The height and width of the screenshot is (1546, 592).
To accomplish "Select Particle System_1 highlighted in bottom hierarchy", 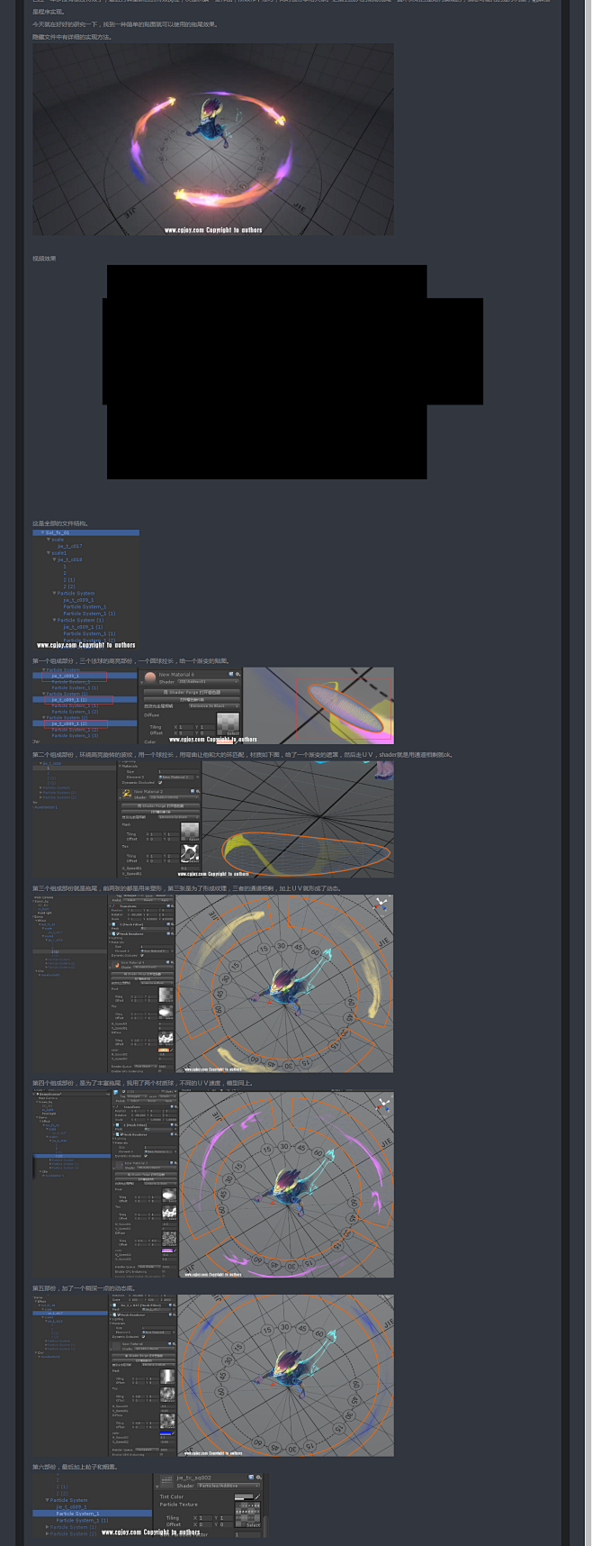I will click(x=76, y=1514).
